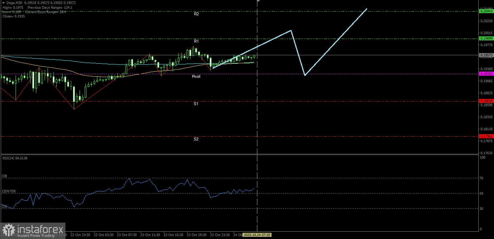Click the red 0.17961 price tag
This screenshot has height=239, width=494.
point(486,136)
